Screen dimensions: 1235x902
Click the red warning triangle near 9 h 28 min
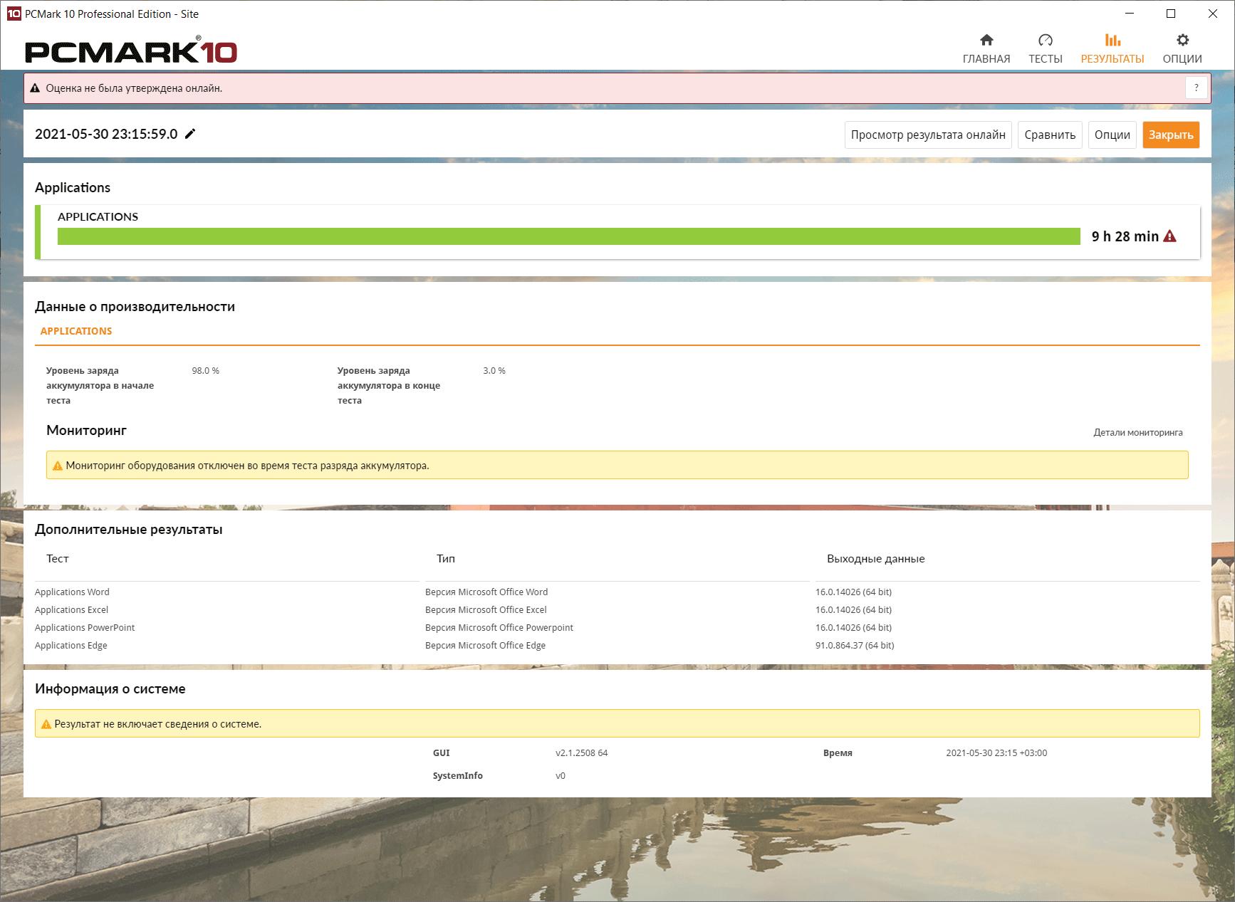pyautogui.click(x=1170, y=236)
